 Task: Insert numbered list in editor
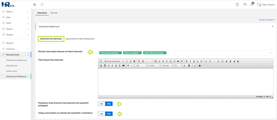(x=206, y=61)
